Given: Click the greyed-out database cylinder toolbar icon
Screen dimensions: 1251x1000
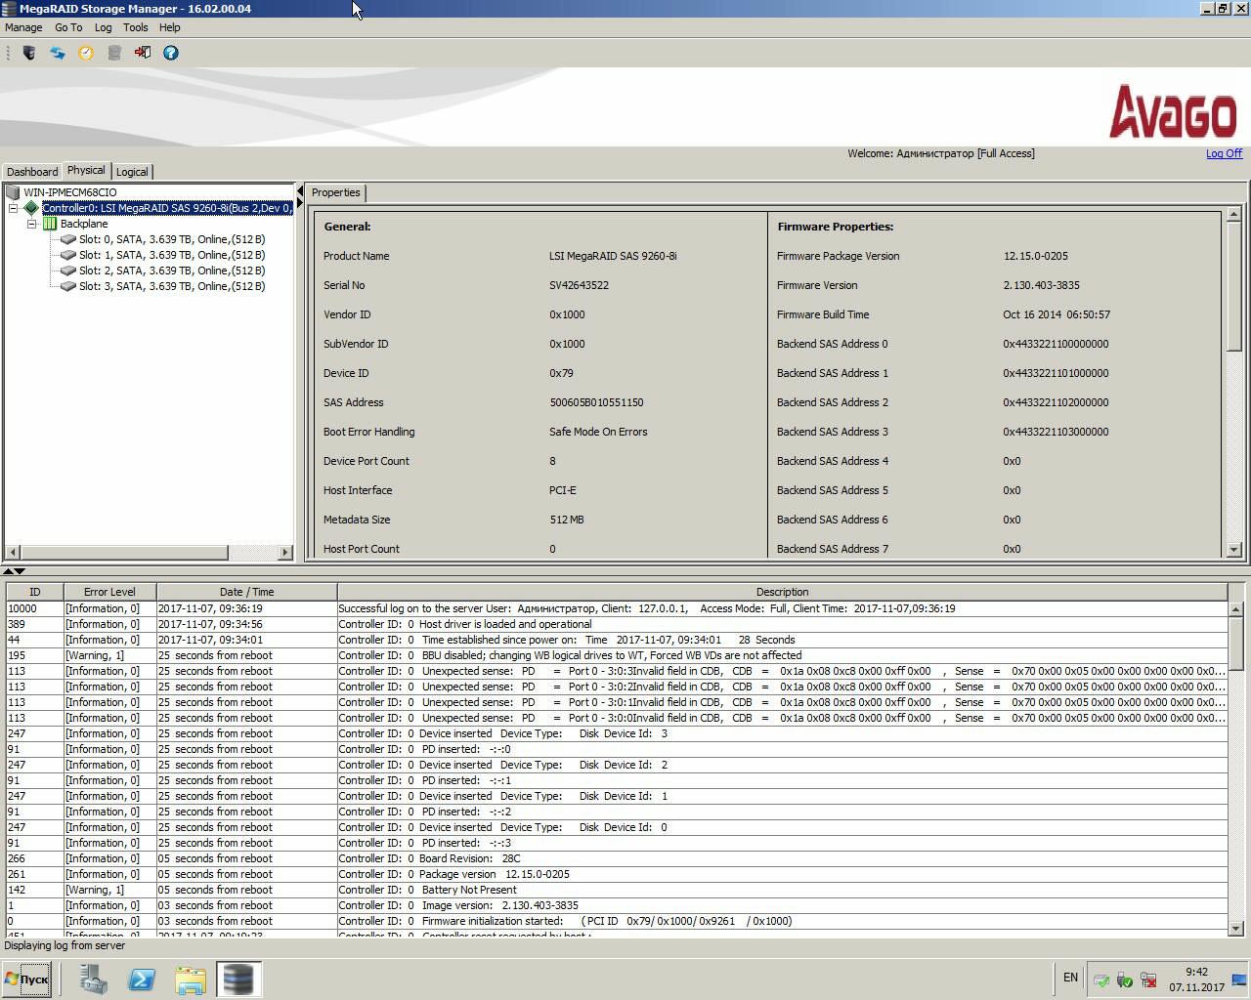Looking at the screenshot, I should [x=114, y=53].
